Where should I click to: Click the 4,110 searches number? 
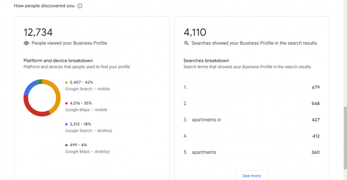point(195,32)
